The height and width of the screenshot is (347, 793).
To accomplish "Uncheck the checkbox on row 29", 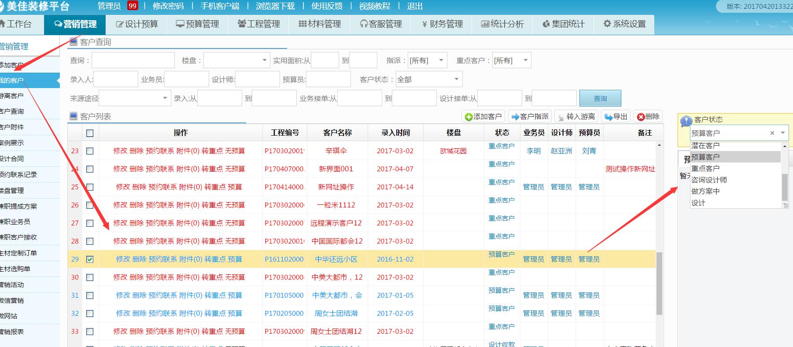I will click(x=90, y=259).
